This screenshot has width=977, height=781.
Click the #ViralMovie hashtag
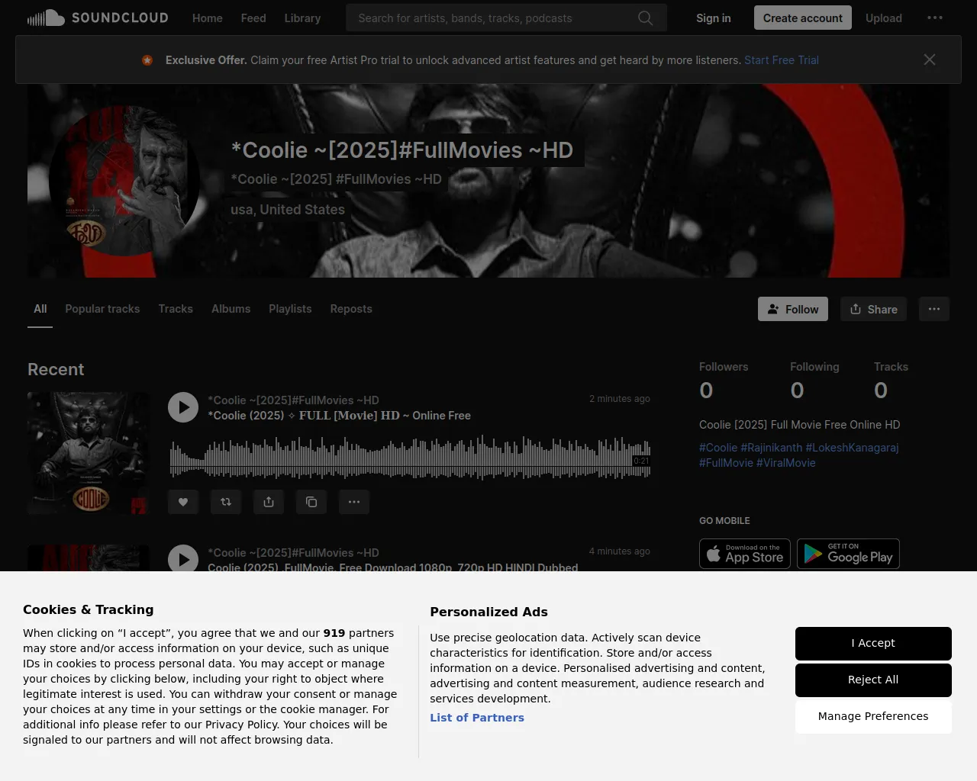786,463
